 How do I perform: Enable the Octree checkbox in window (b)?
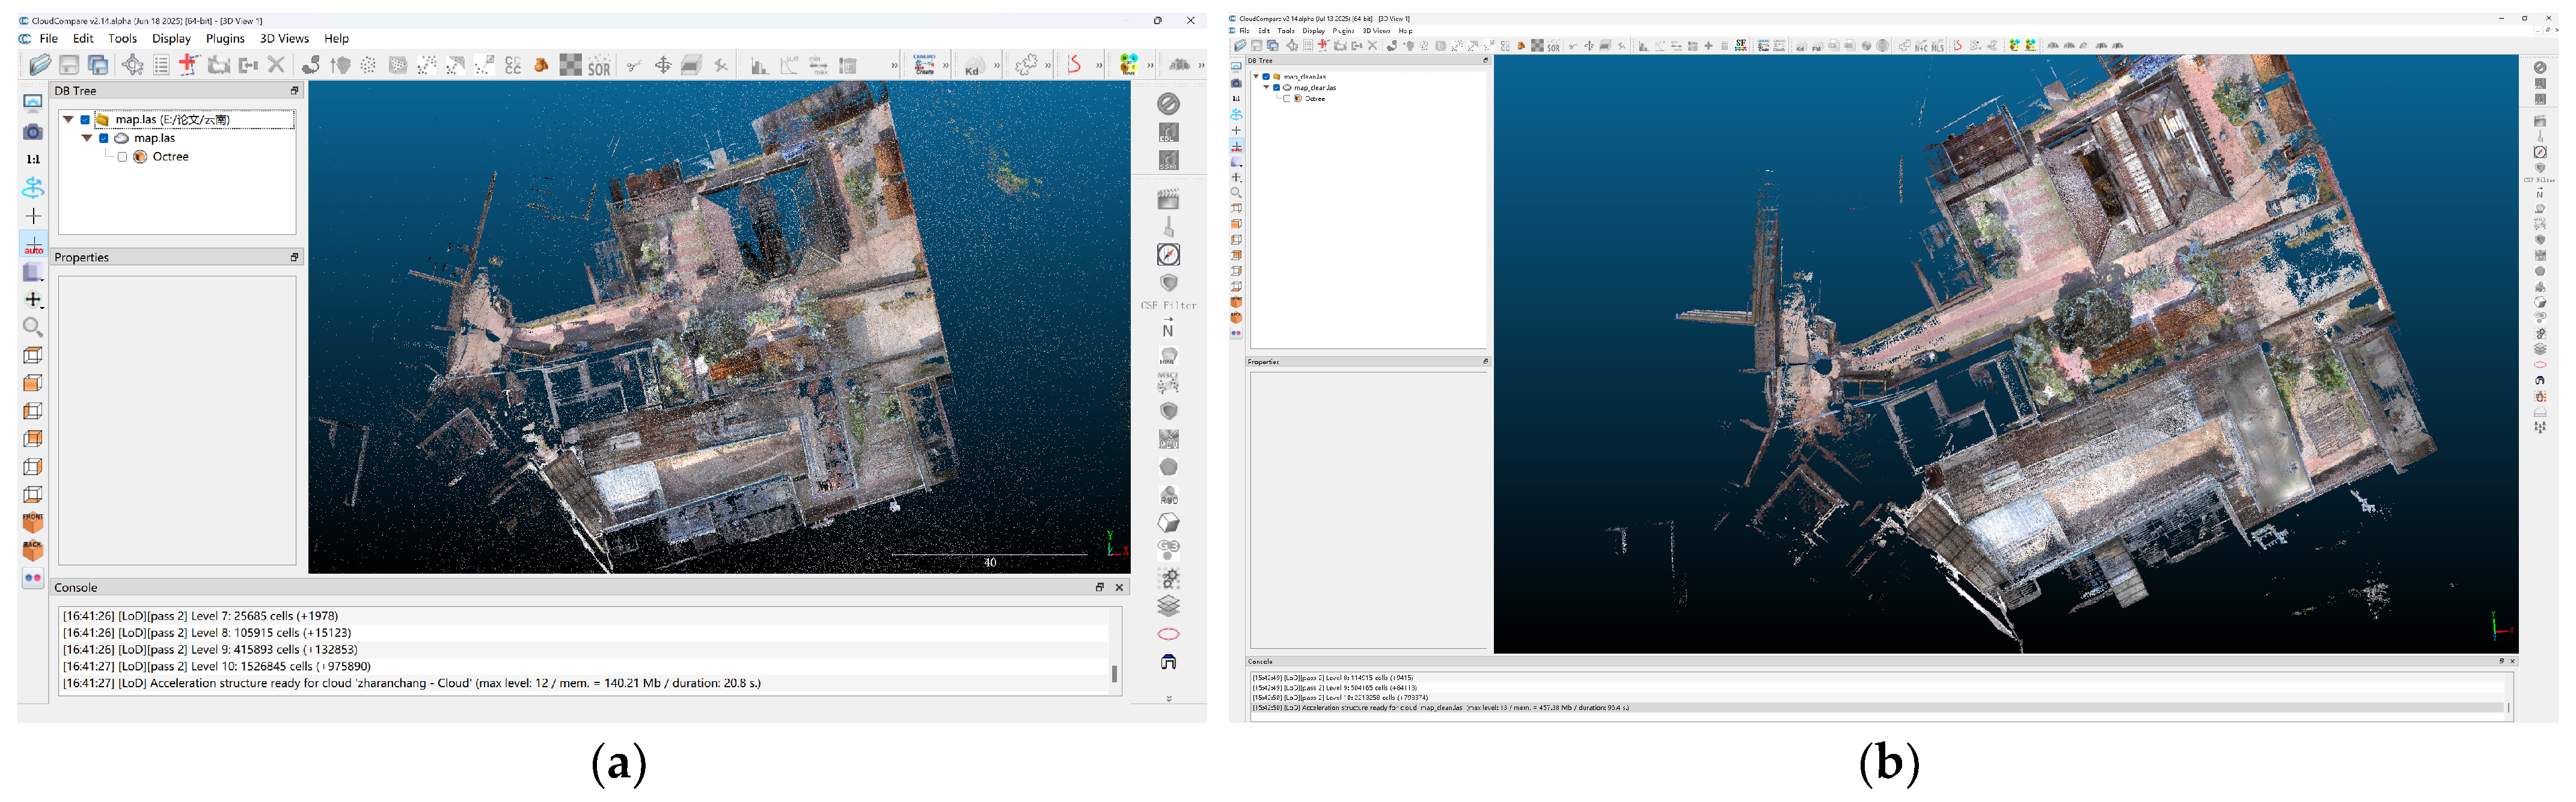(1286, 99)
